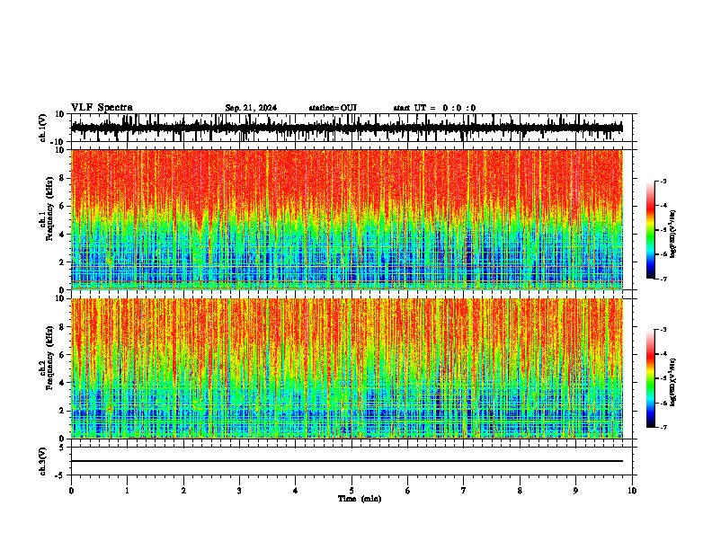Click the ch.1 spectrogram plot area
This screenshot has height=550, width=712.
click(347, 219)
